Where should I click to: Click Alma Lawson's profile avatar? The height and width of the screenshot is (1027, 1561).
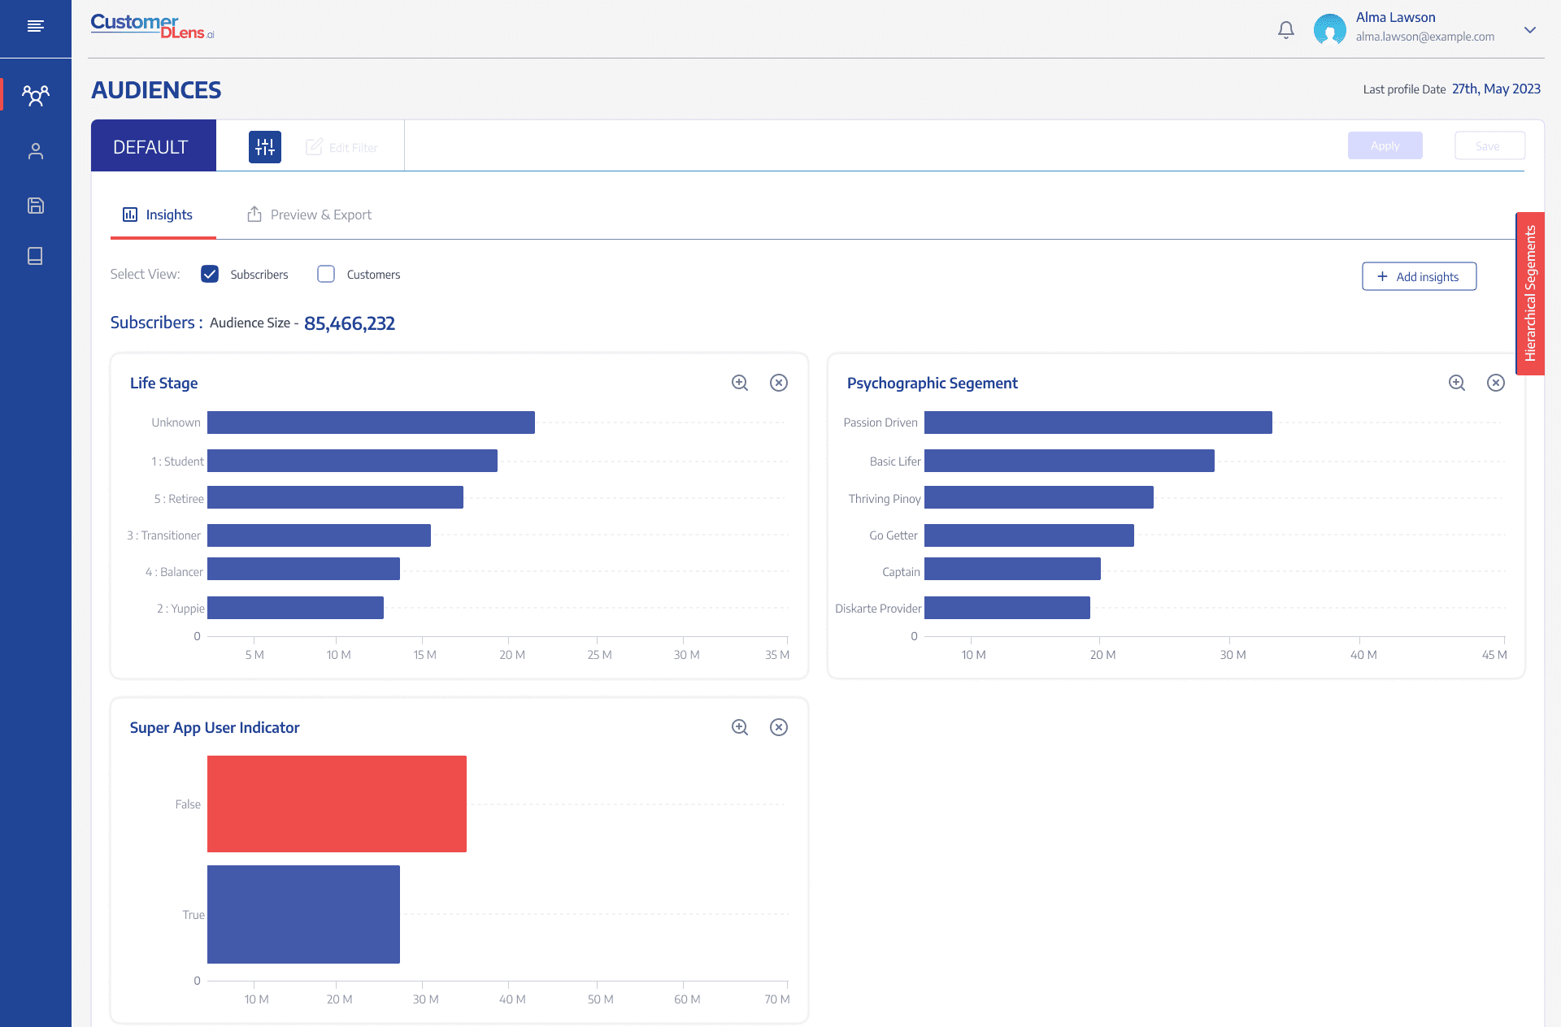pyautogui.click(x=1329, y=29)
